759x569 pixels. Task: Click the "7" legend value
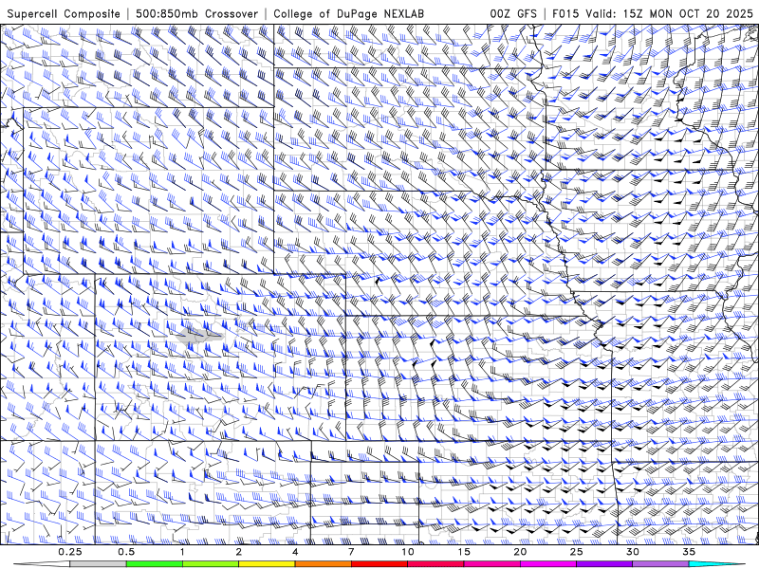(351, 552)
